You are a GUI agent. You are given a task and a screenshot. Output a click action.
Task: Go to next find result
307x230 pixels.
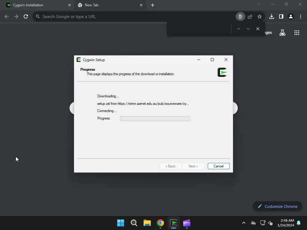pyautogui.click(x=248, y=29)
